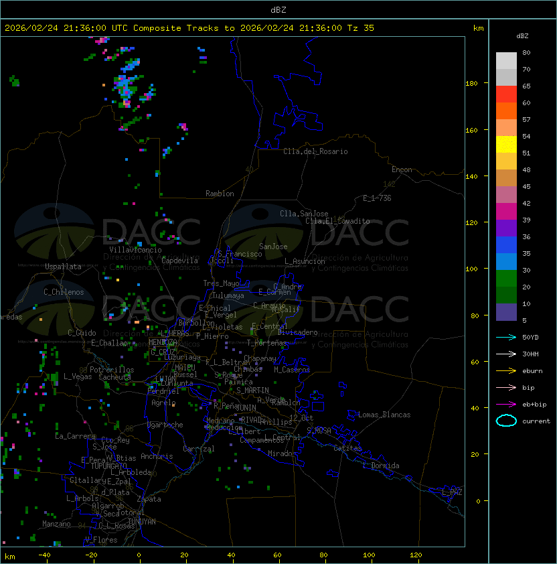This screenshot has width=557, height=564.
Task: Select the dusty pink swatch below 45 dBZ
Action: pos(506,195)
